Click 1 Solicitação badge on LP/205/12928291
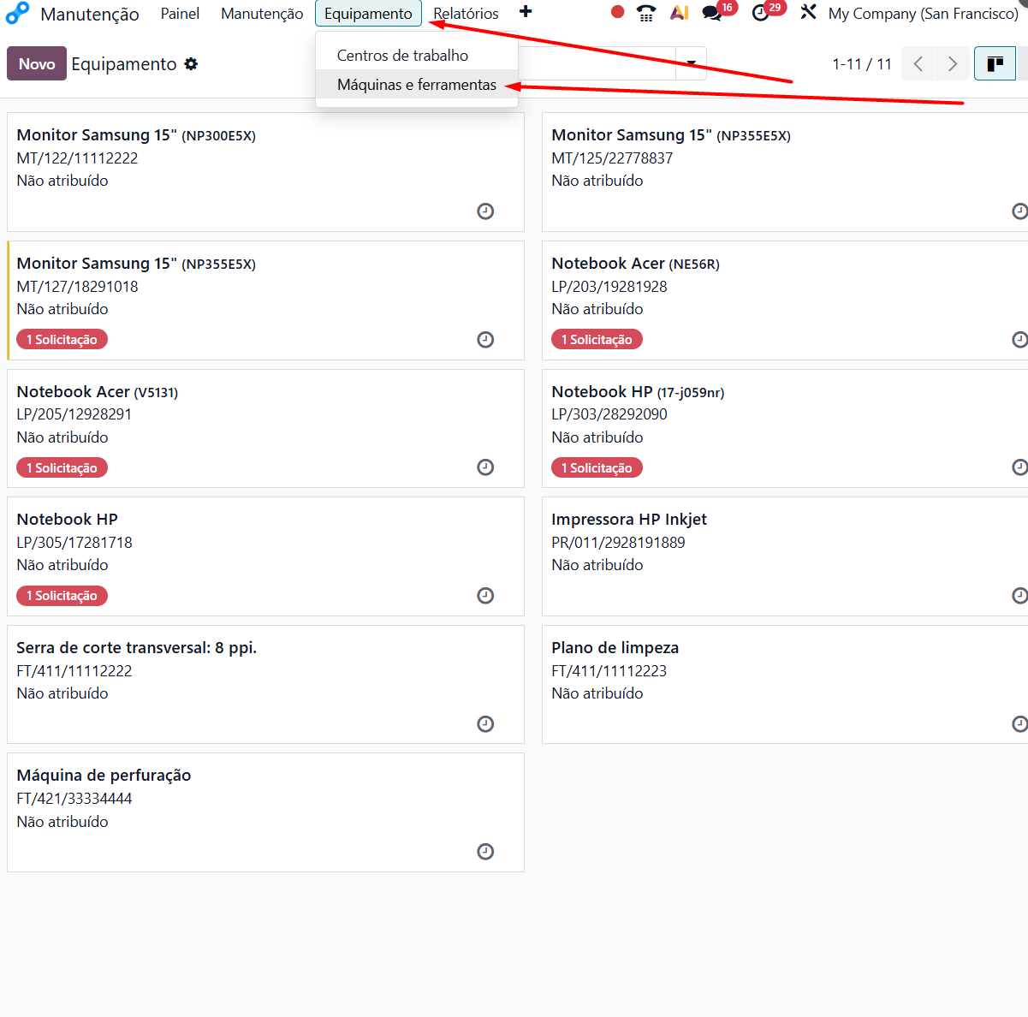This screenshot has width=1028, height=1017. click(x=62, y=468)
